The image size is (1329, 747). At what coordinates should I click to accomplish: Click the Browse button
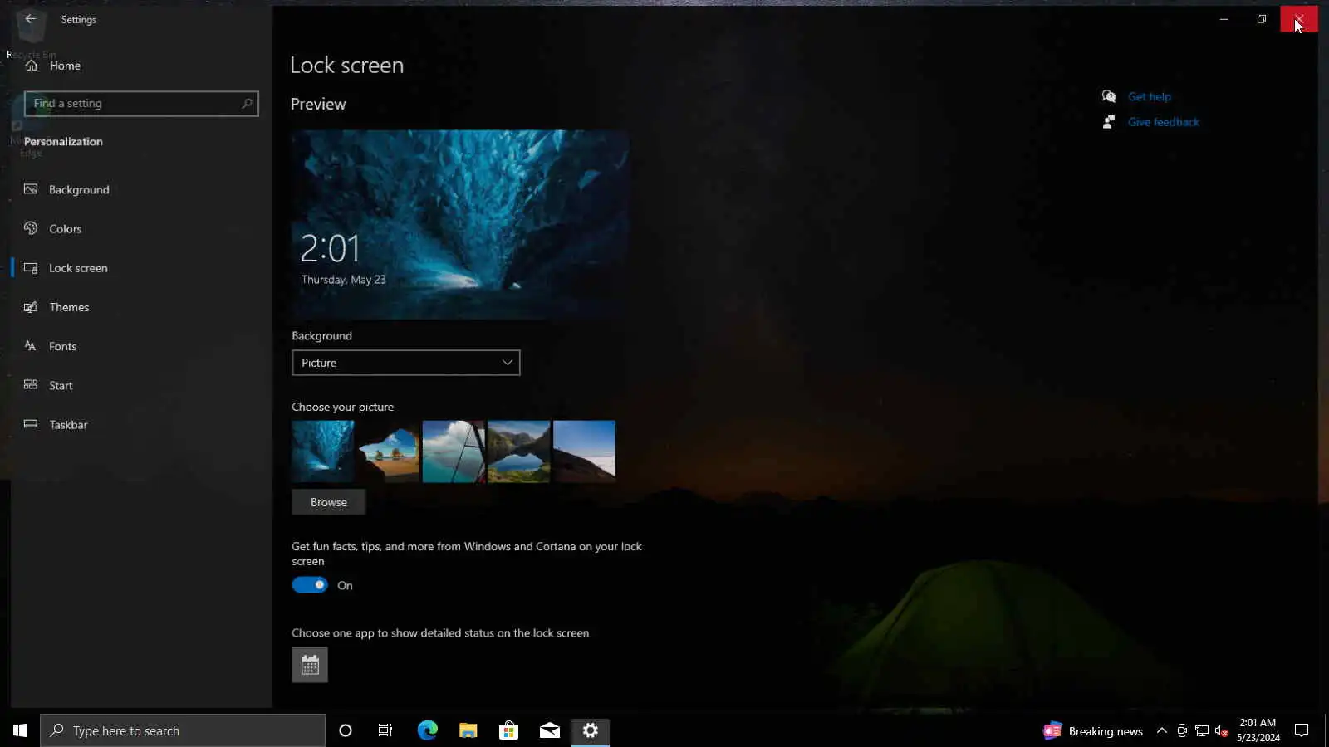329,502
